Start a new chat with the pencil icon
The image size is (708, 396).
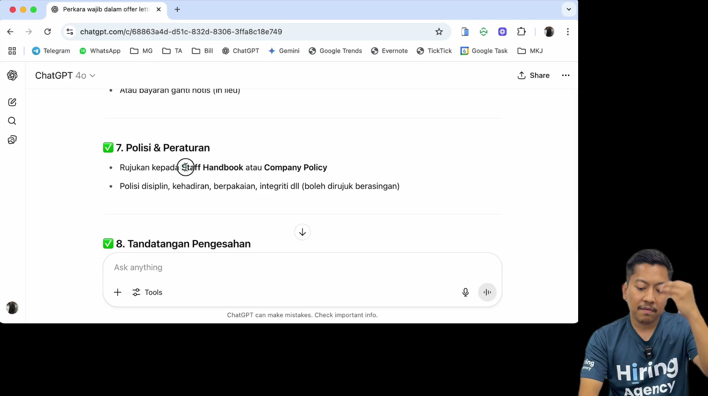[12, 102]
